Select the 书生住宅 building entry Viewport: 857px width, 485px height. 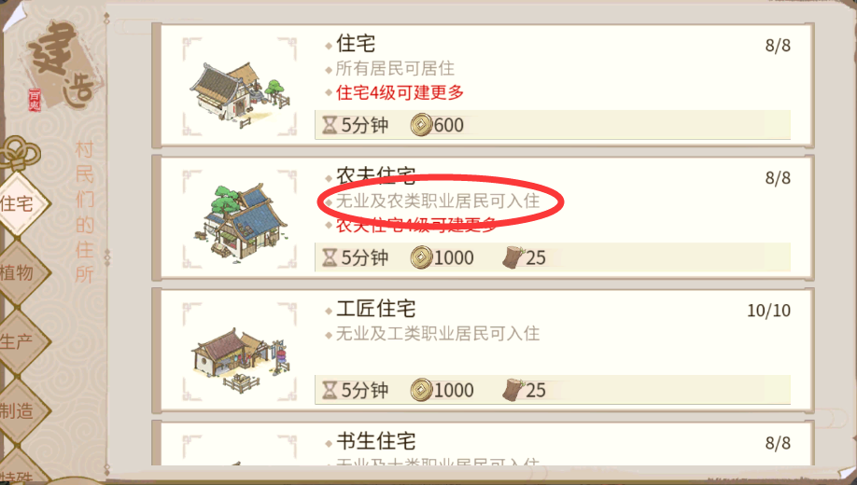pyautogui.click(x=484, y=443)
